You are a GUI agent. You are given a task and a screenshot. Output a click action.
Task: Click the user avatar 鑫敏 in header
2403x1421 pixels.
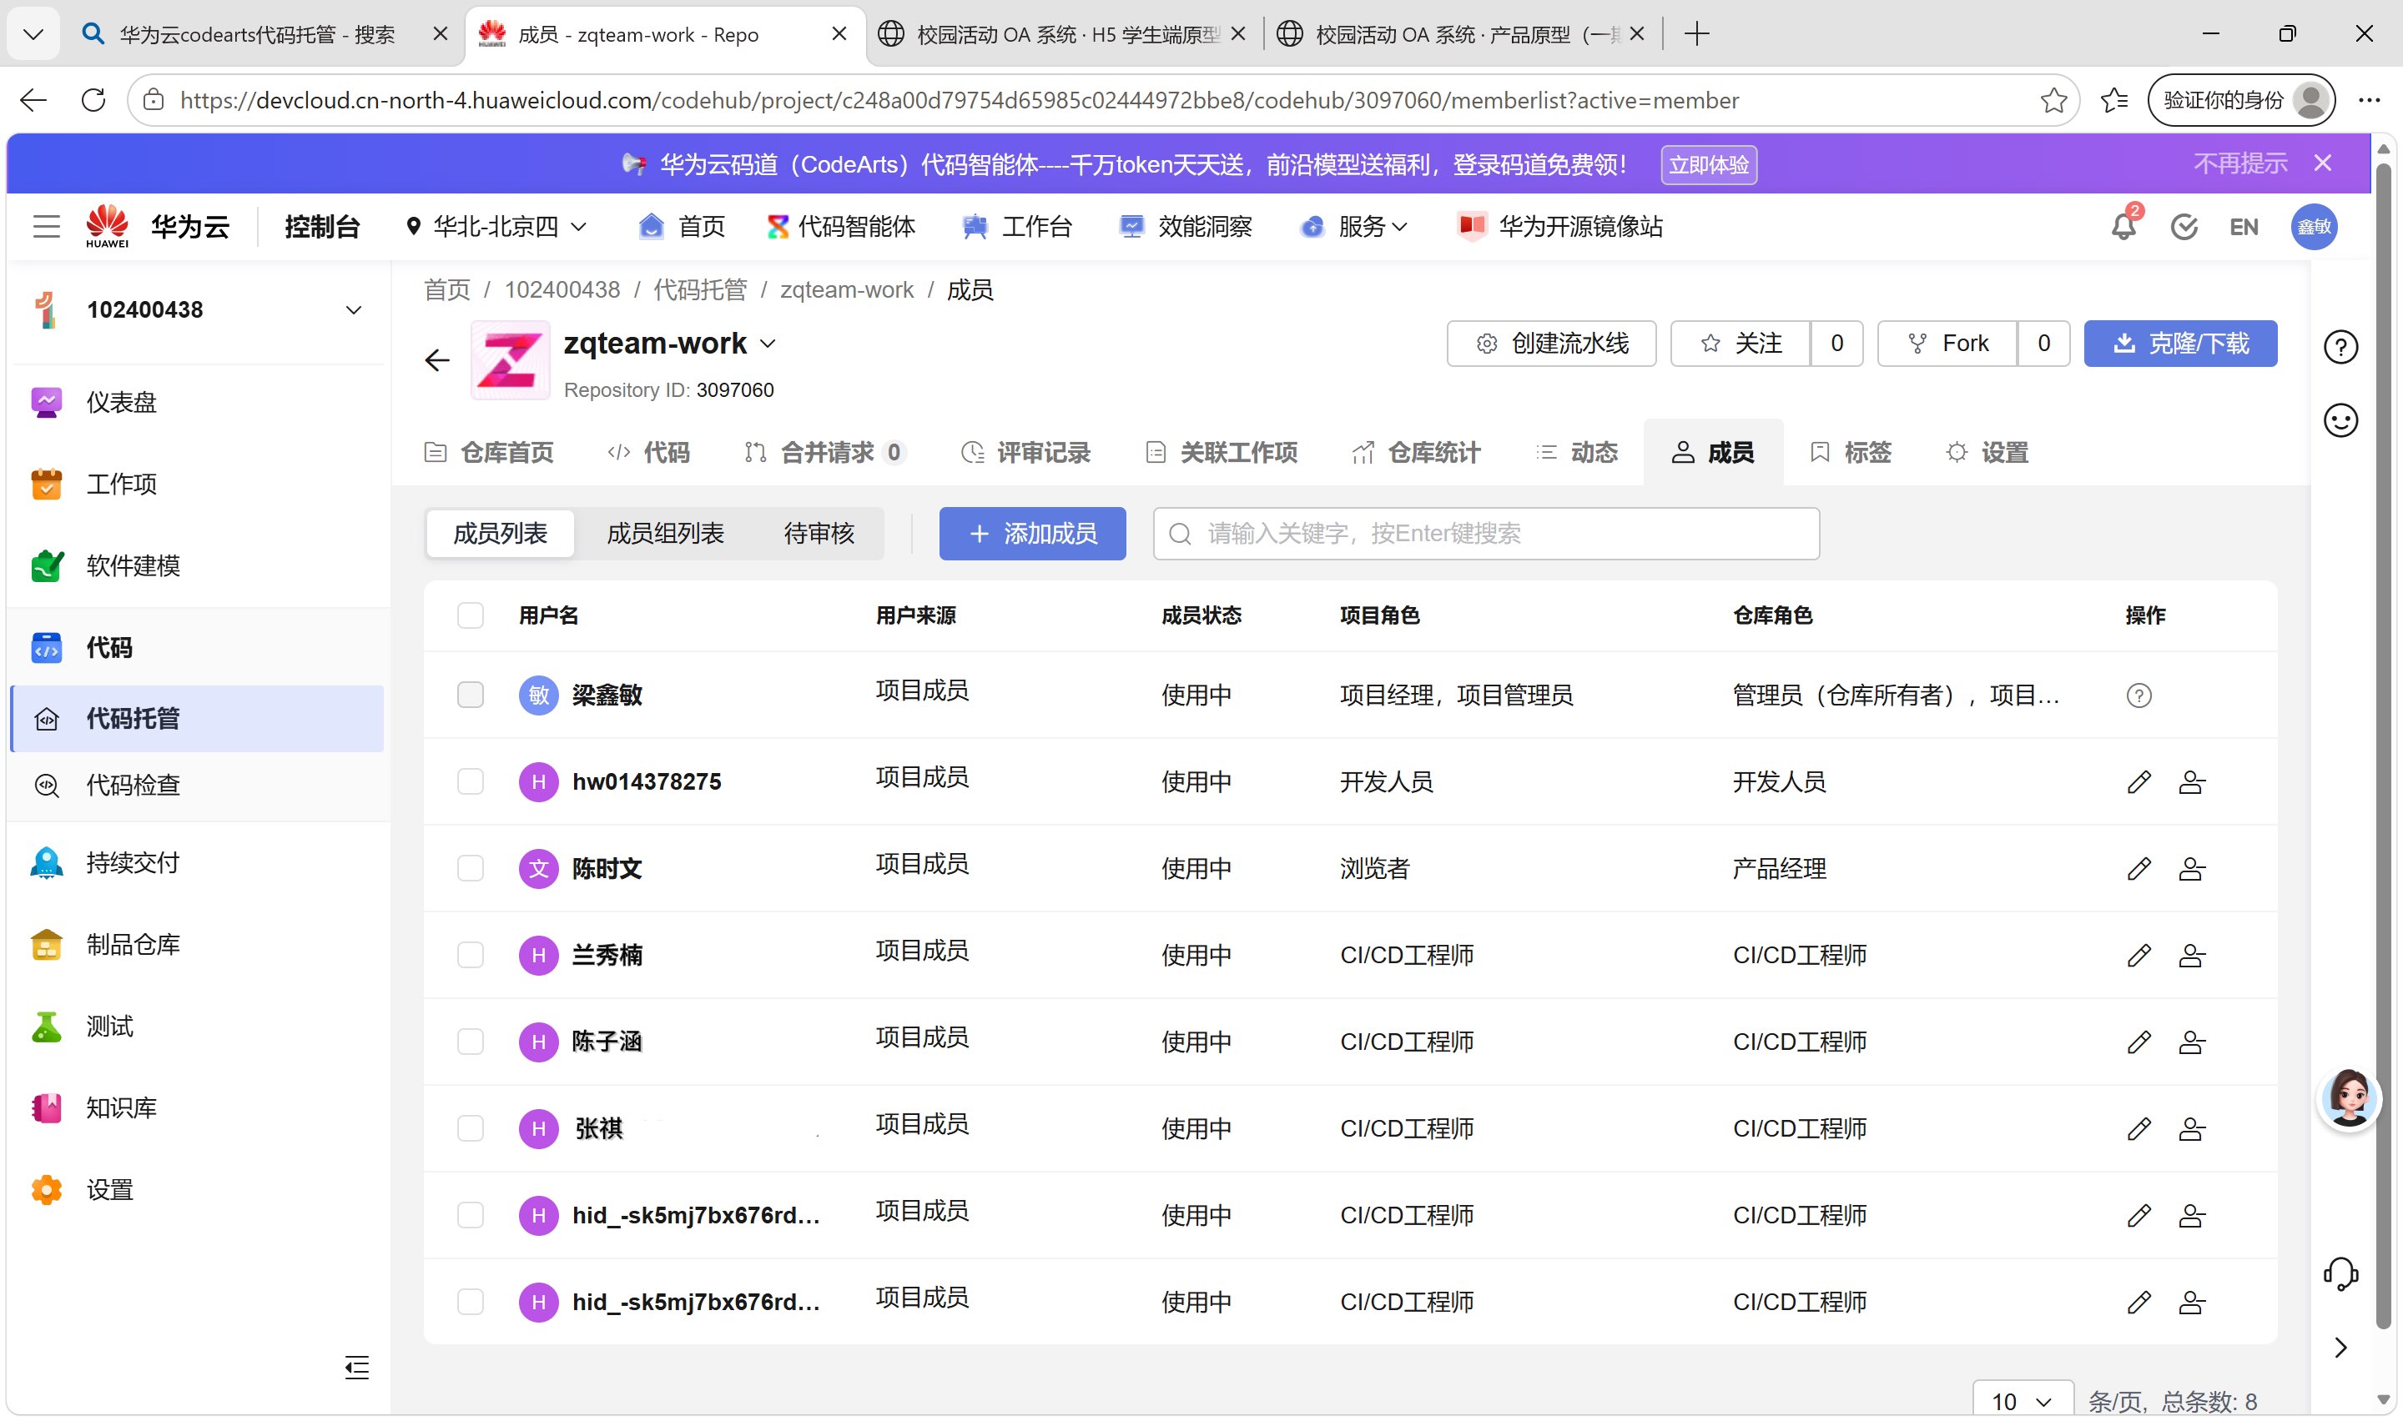point(2313,227)
